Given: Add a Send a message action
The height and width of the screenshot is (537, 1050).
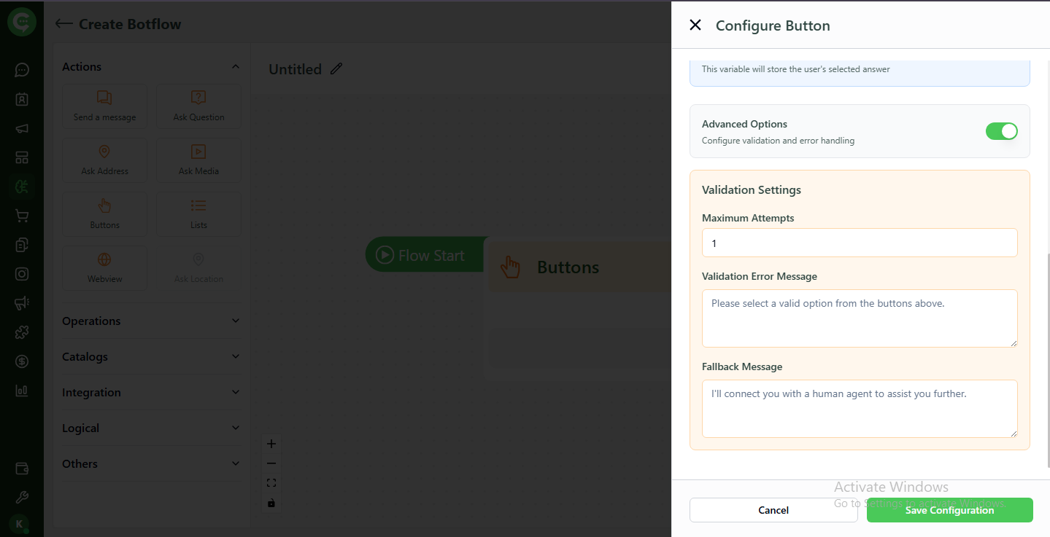Looking at the screenshot, I should (x=104, y=106).
